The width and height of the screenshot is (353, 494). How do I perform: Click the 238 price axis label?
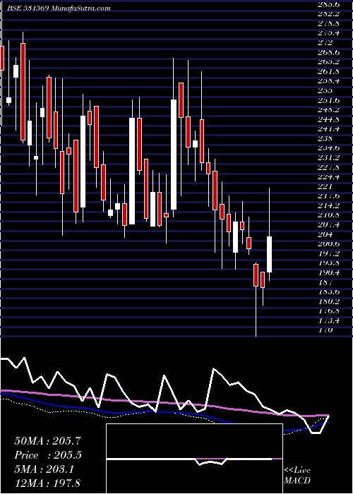(x=325, y=138)
